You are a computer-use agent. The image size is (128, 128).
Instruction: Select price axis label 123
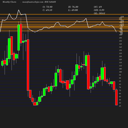point(120,59)
